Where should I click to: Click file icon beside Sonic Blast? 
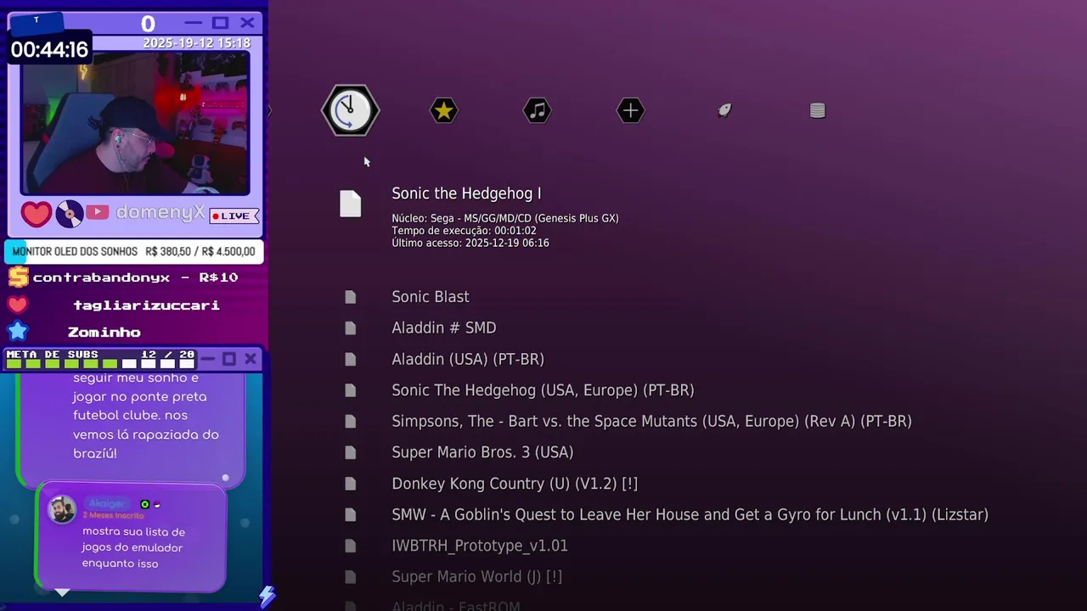click(x=351, y=297)
